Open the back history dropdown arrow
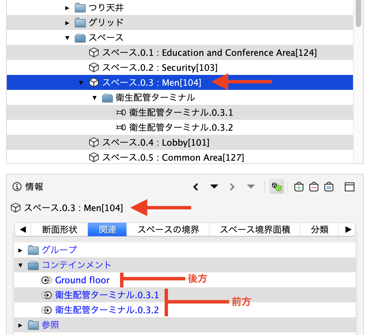Viewport: 370px width, 335px height. (x=214, y=187)
